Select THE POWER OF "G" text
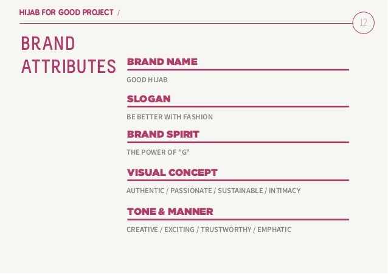 click(158, 152)
